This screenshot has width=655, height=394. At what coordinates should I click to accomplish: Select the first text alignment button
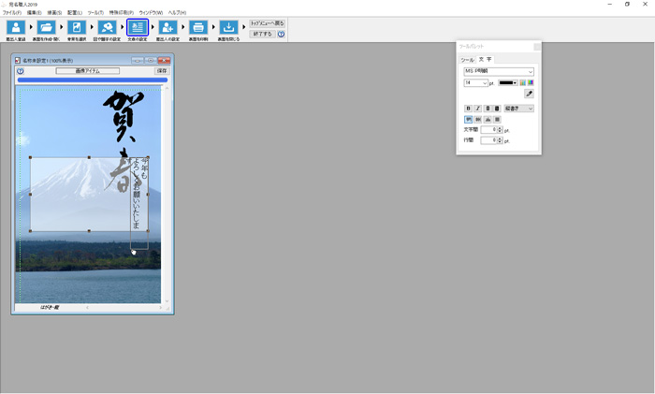pyautogui.click(x=468, y=119)
